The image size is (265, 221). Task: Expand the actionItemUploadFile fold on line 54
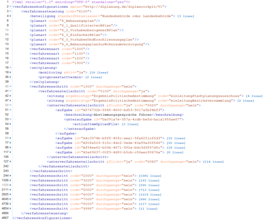[10, 124]
